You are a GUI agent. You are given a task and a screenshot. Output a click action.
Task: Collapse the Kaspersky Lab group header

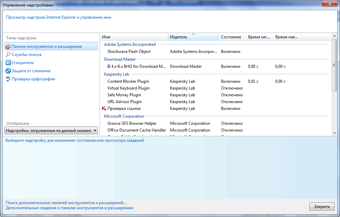coord(116,74)
